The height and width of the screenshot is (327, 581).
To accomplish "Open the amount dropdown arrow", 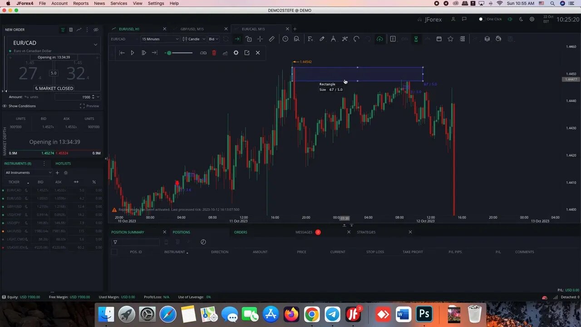I will (x=98, y=97).
